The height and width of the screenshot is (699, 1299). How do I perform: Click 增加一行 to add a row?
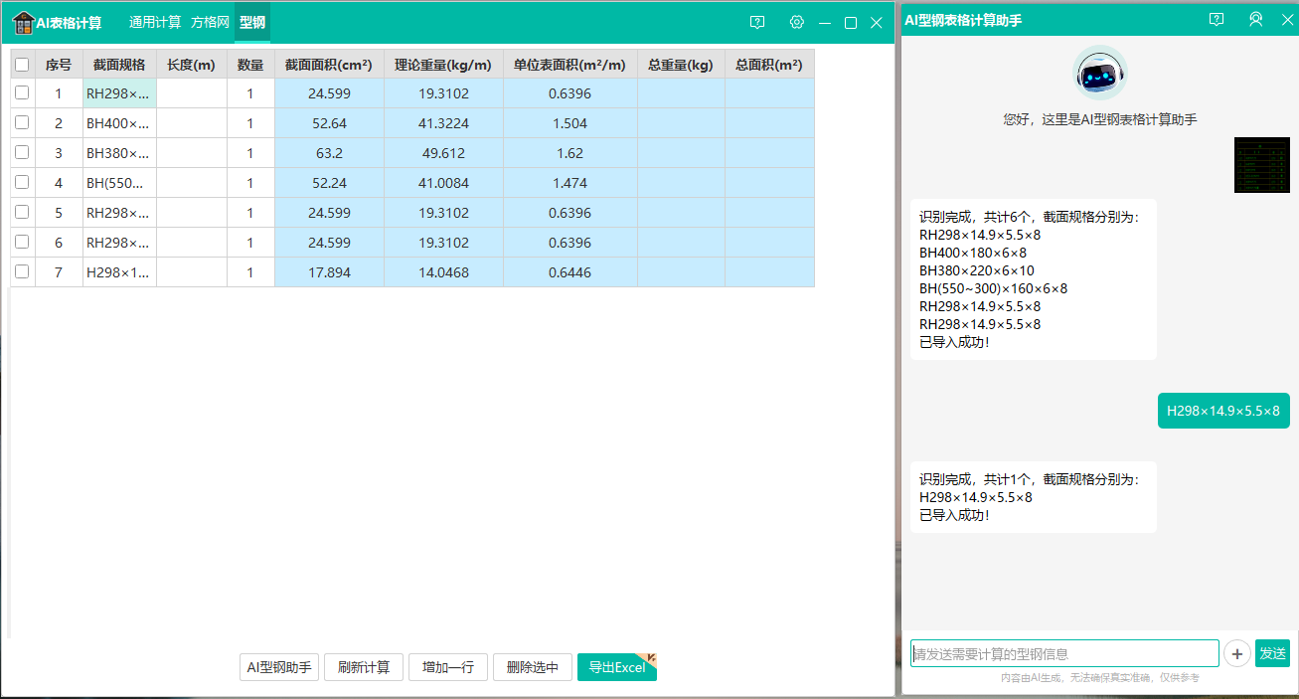click(447, 667)
